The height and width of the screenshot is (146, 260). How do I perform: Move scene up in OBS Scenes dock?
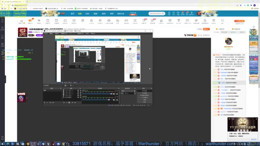pos(50,103)
